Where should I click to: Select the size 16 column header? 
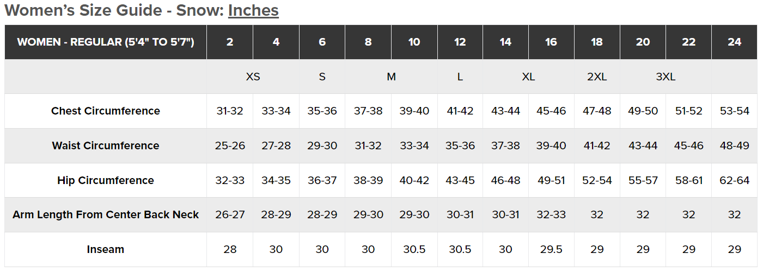(551, 42)
